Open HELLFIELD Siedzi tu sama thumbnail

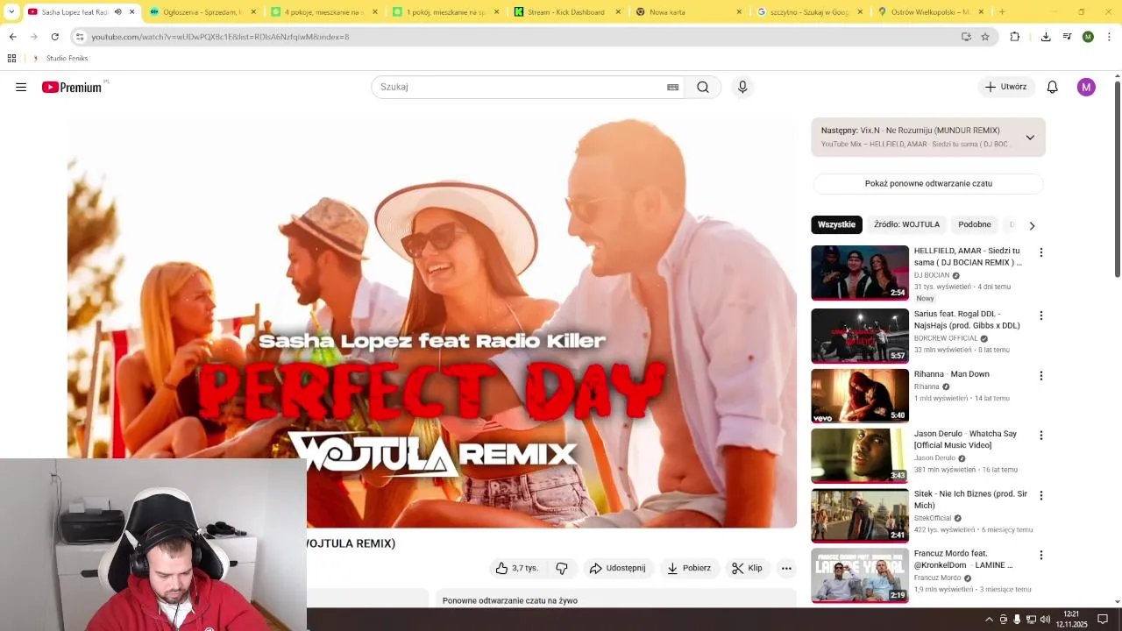pos(860,273)
